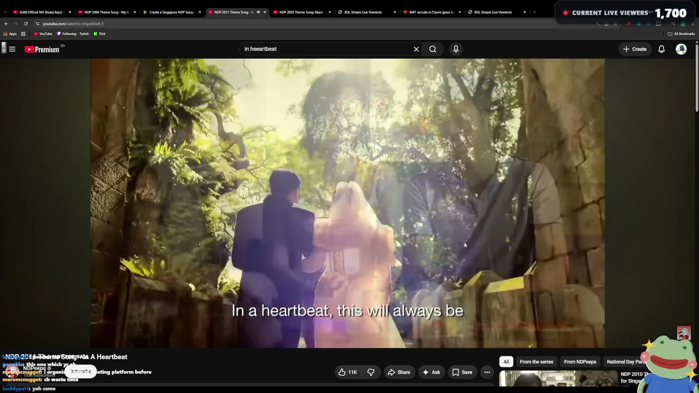Open the Ask AI feature
Viewport: 699px width, 393px height.
(431, 372)
